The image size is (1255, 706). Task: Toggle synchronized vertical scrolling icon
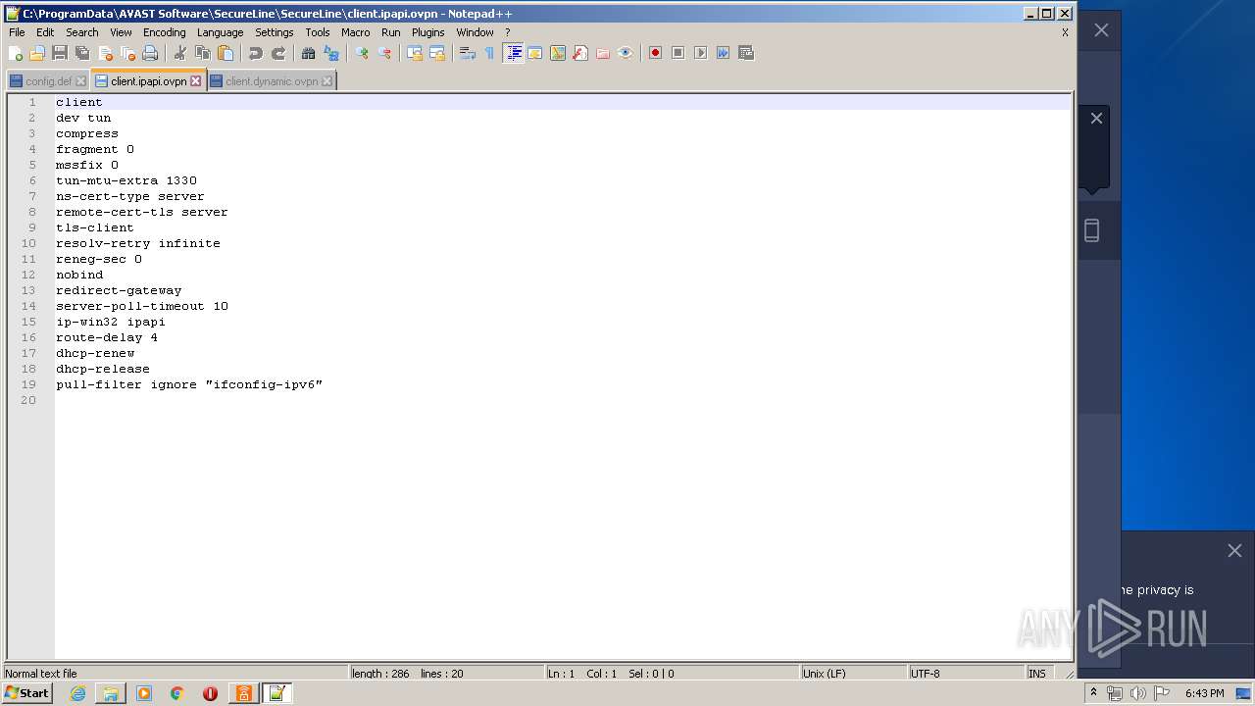(415, 53)
